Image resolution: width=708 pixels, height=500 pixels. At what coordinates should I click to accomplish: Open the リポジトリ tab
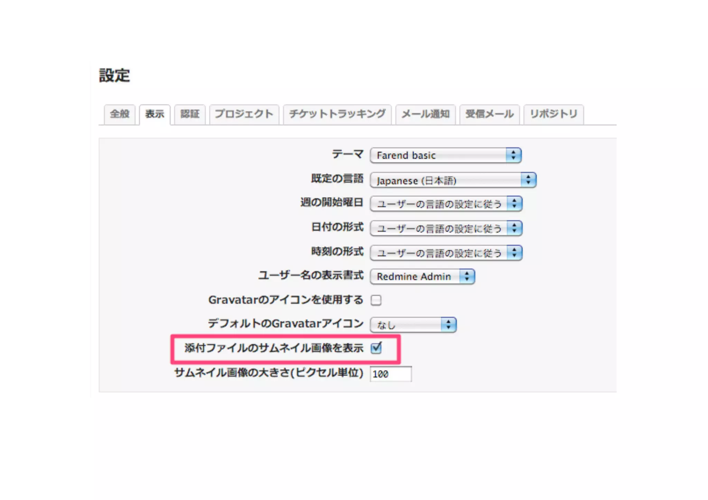click(x=553, y=114)
